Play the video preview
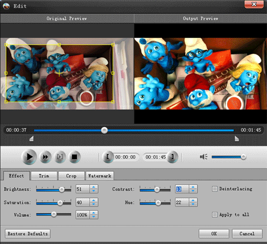 click(29, 157)
